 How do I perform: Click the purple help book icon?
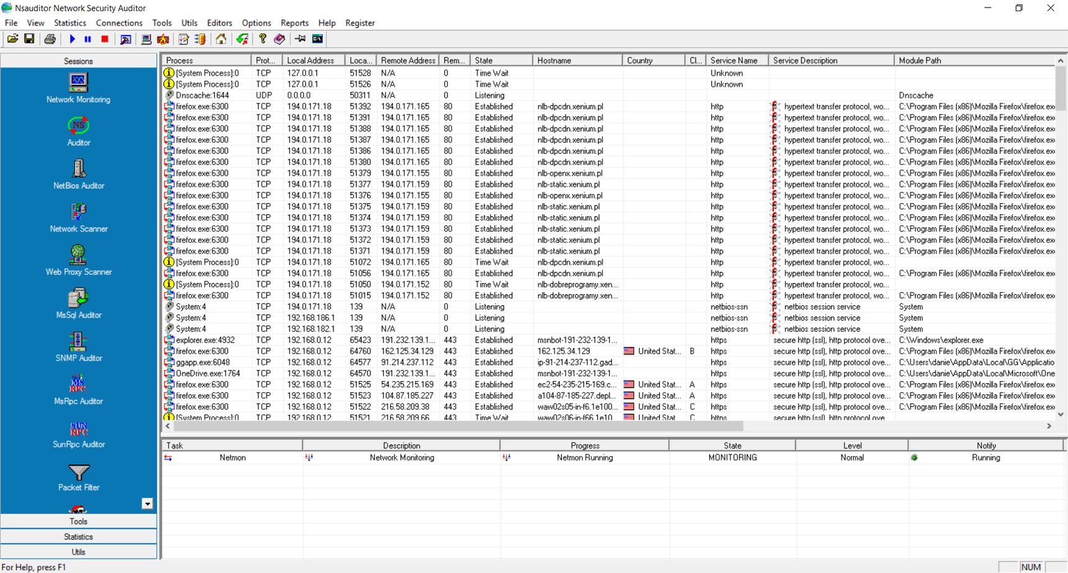pos(279,39)
